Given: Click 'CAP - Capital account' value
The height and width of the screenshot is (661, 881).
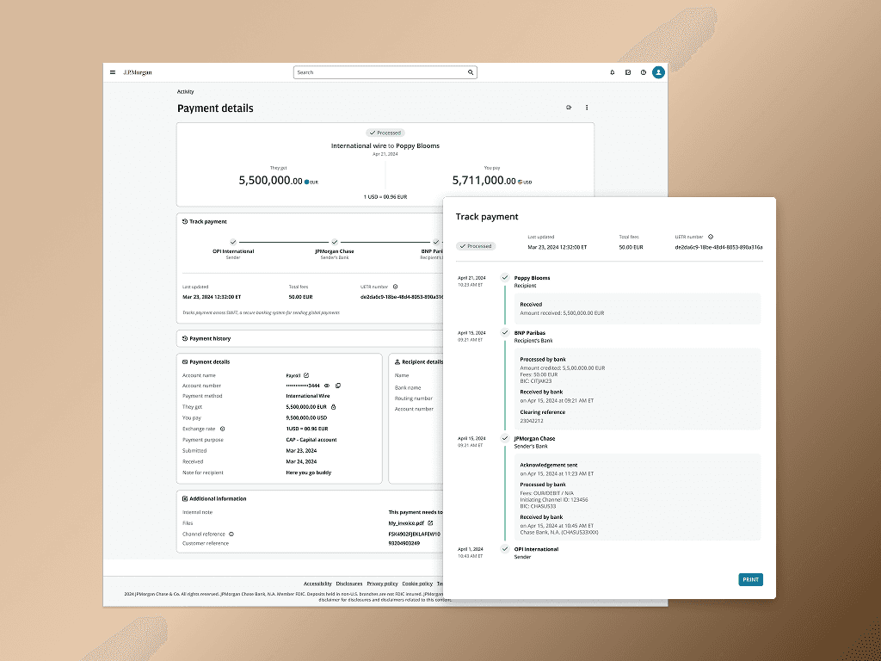Looking at the screenshot, I should click(x=311, y=440).
